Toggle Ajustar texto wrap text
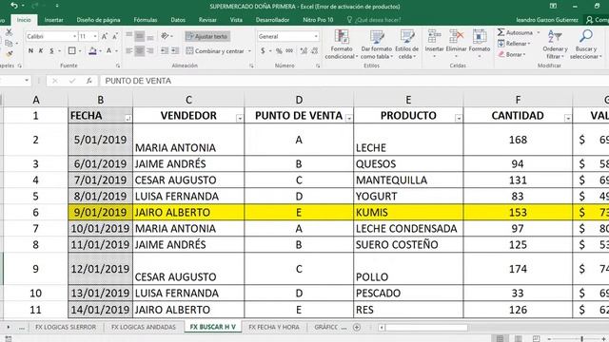 (207, 36)
